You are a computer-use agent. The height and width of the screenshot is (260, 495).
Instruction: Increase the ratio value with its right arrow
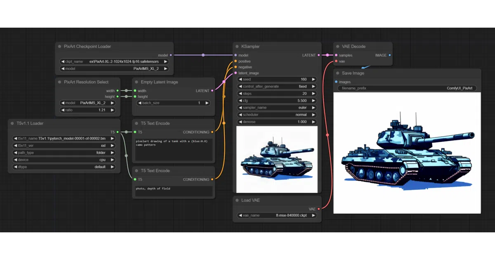pos(113,110)
